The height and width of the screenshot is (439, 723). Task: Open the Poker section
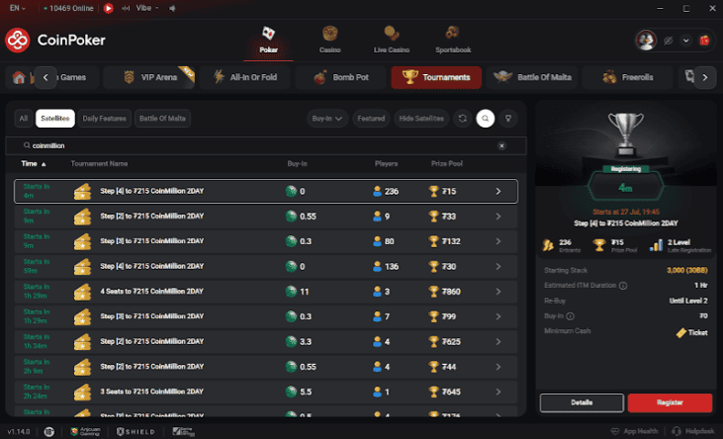(x=268, y=41)
